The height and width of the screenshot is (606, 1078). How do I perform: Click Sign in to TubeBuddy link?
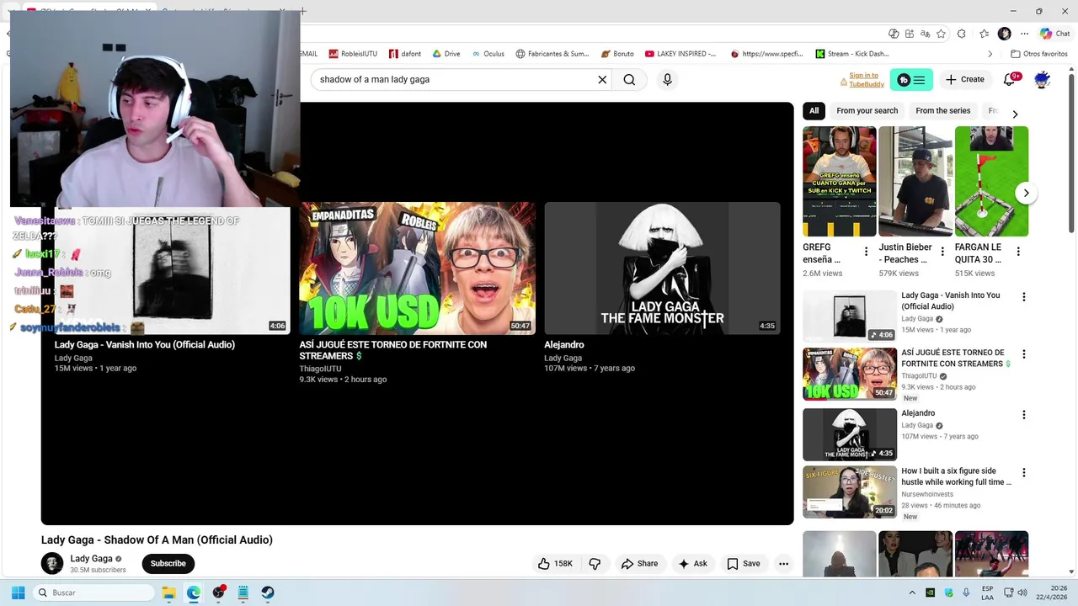point(867,80)
